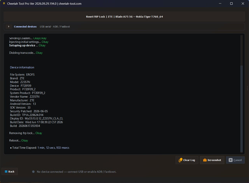249x183 pixels.
Task: Click the 'Build: 20260617.053934' line
Action: [x=25, y=126]
